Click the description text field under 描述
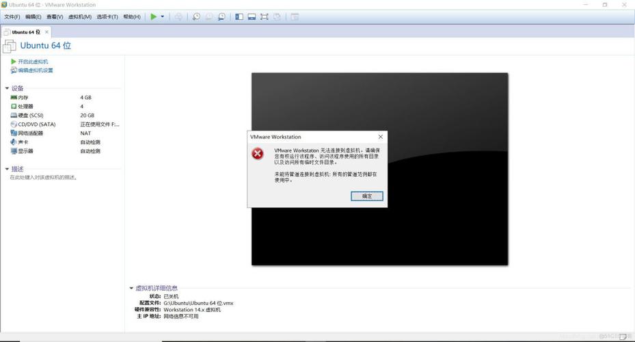The width and height of the screenshot is (635, 342). (x=43, y=177)
